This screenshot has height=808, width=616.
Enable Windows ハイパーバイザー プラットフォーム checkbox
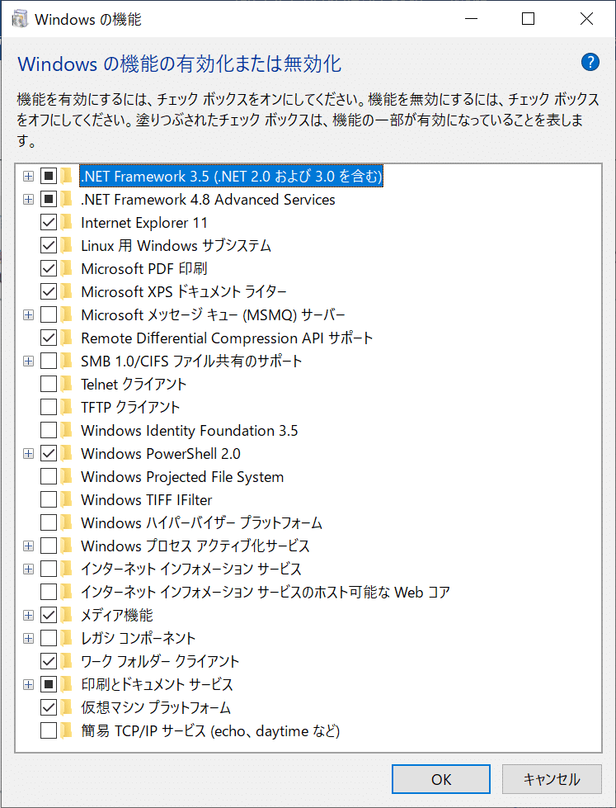pyautogui.click(x=49, y=522)
